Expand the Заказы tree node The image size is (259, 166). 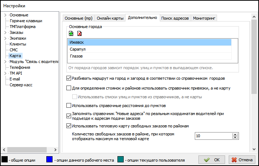click(x=5, y=32)
